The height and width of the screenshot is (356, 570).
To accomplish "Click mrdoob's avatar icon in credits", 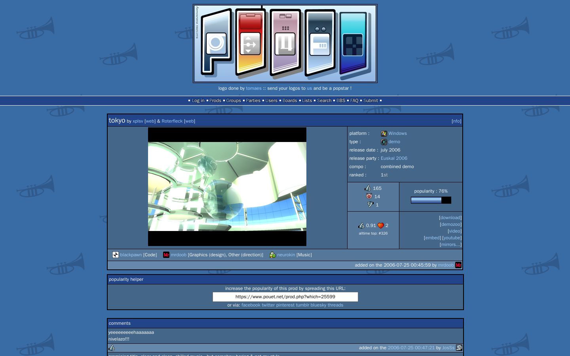I will tap(166, 255).
